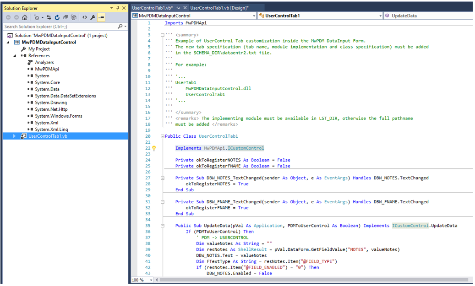475x286 pixels.
Task: Click ShellResult type name on line 39
Action: click(x=252, y=250)
